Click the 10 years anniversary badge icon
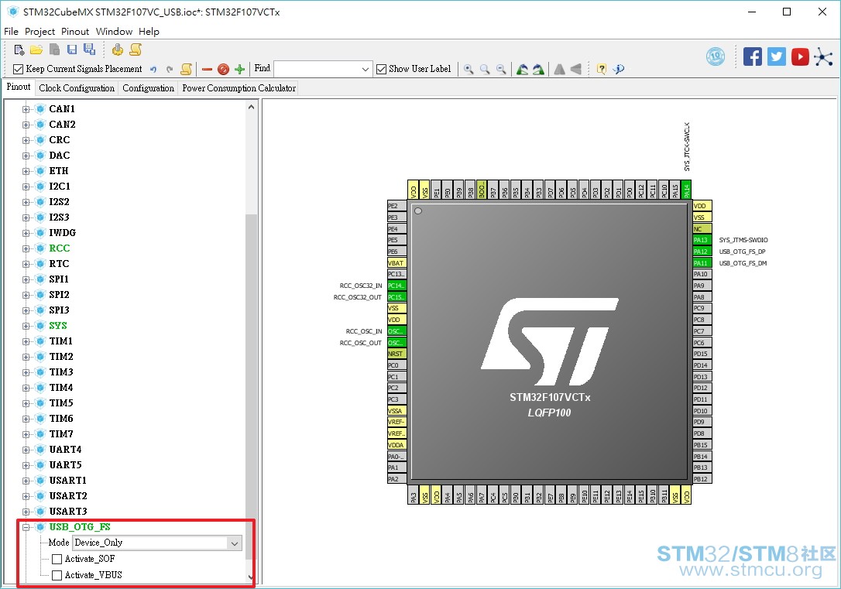 [x=716, y=57]
